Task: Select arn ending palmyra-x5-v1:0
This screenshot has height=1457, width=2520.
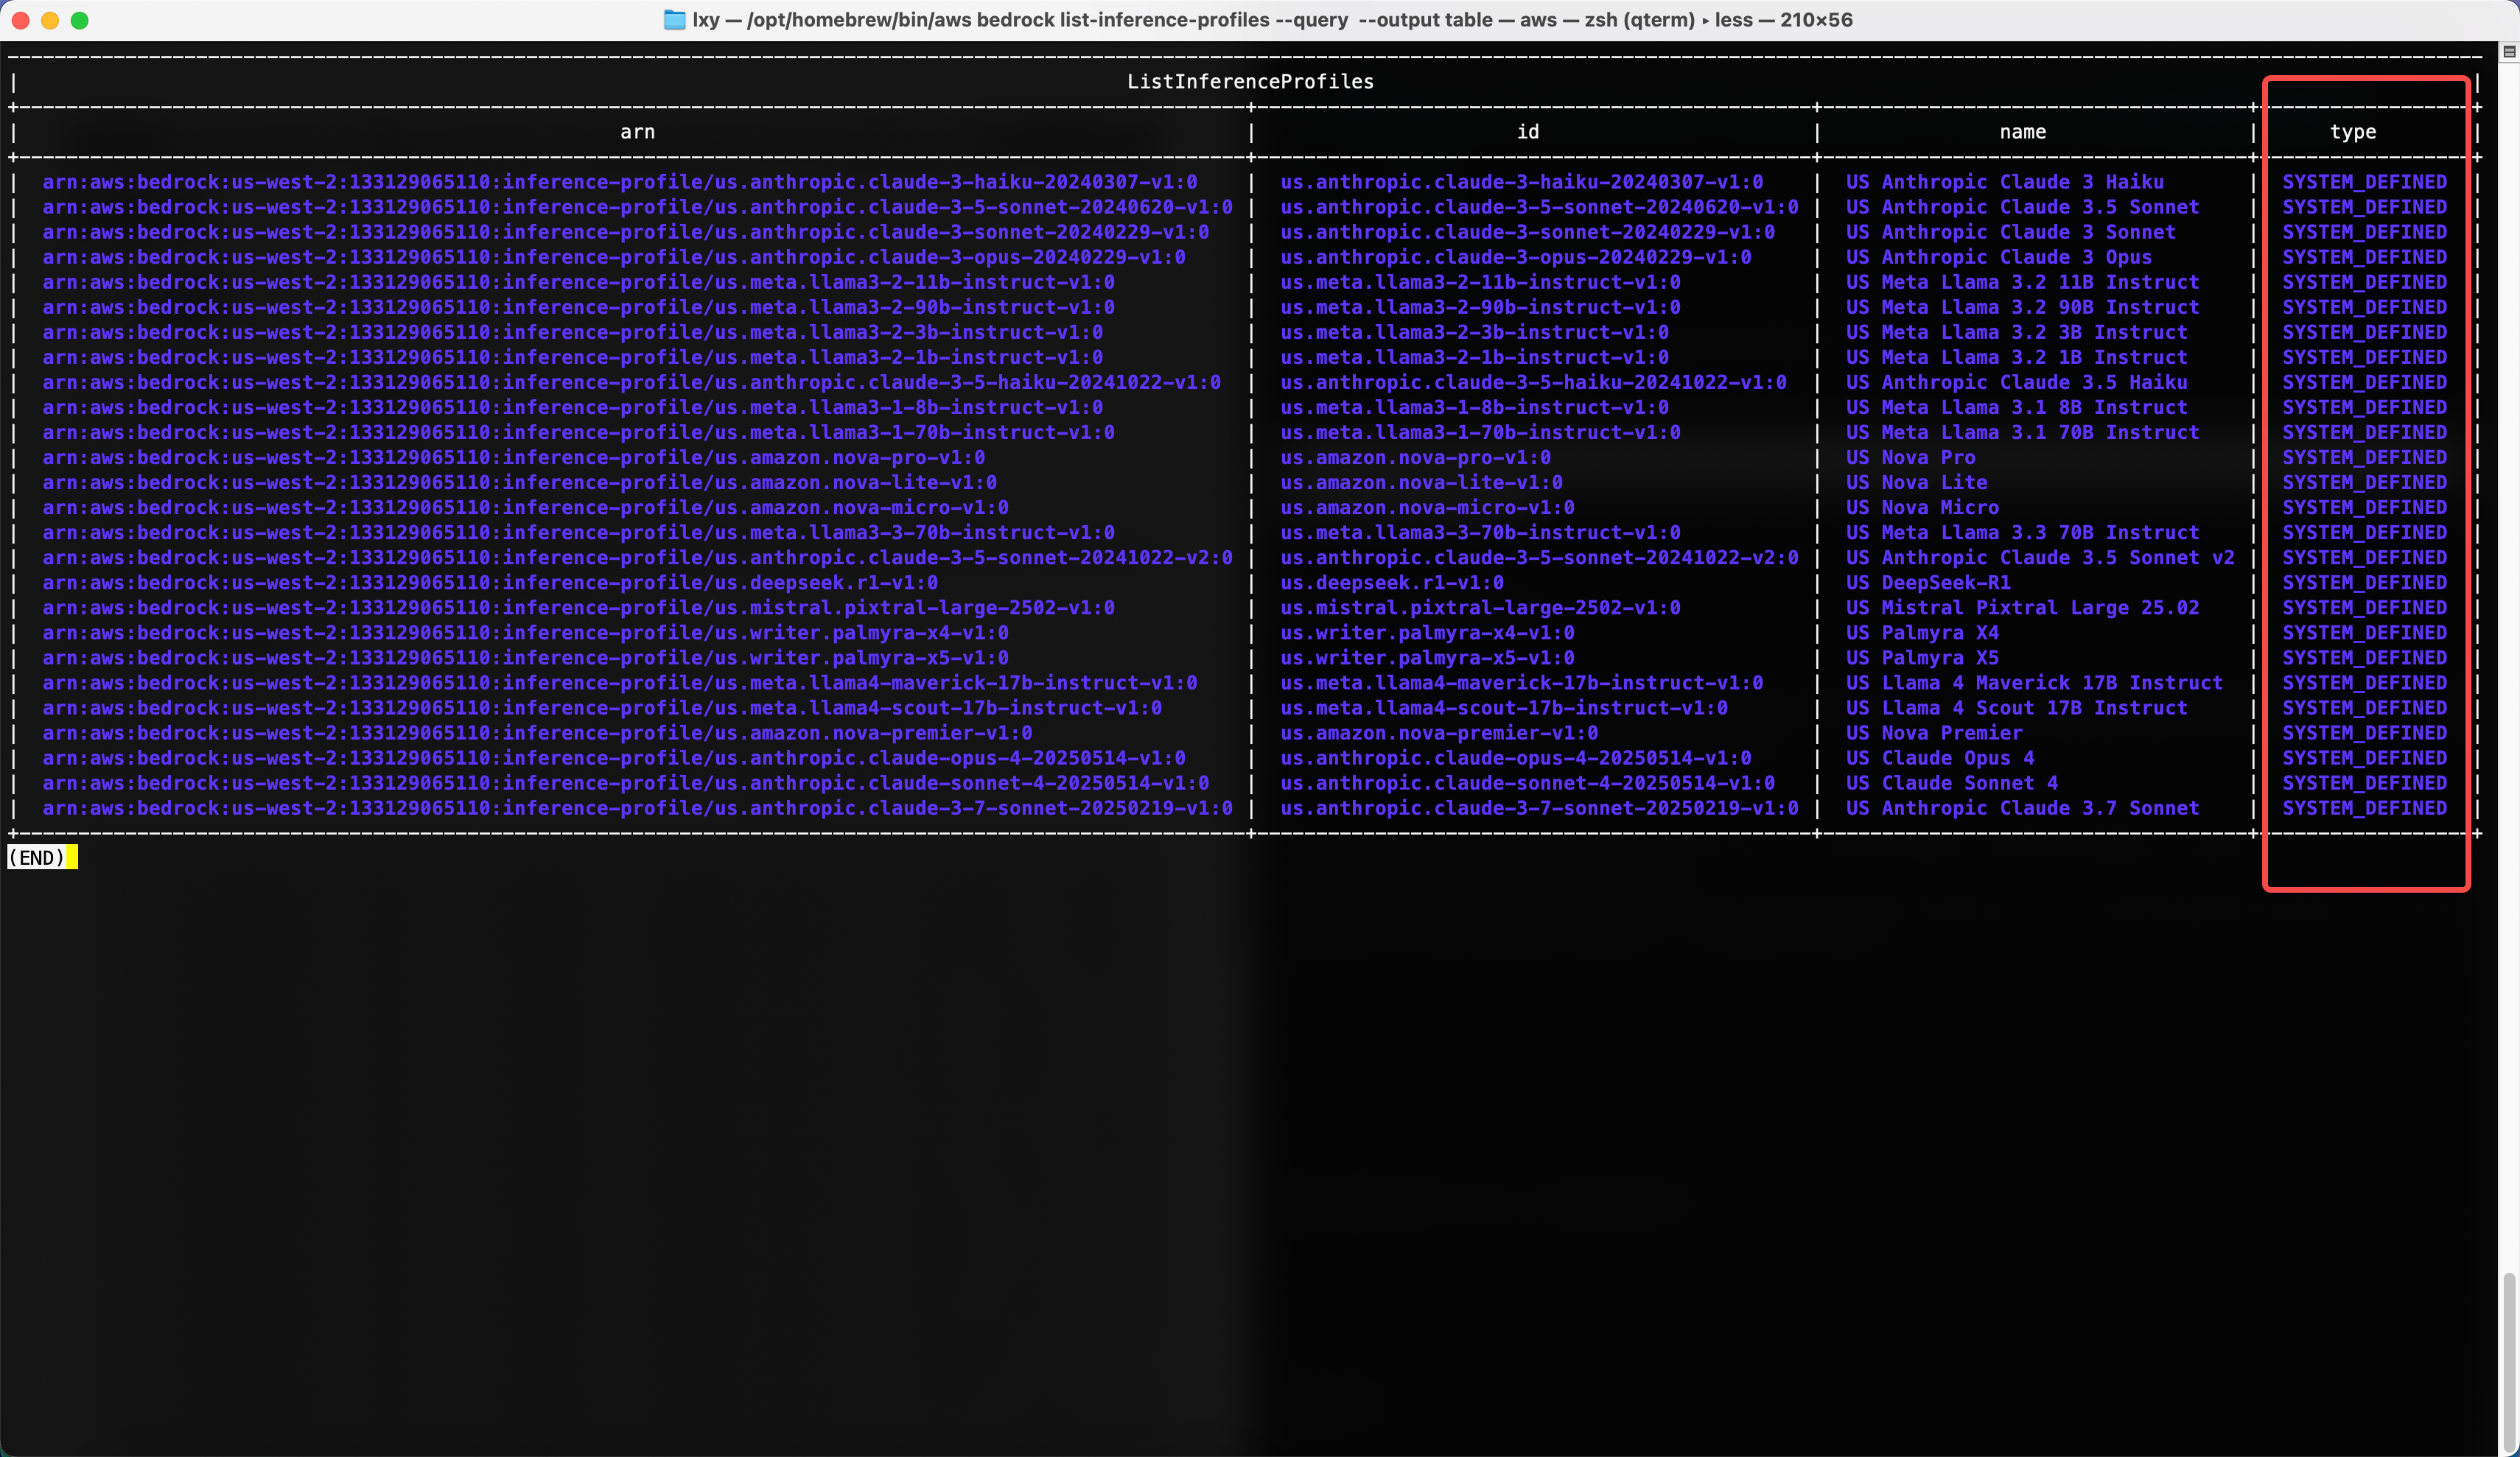Action: pos(525,658)
